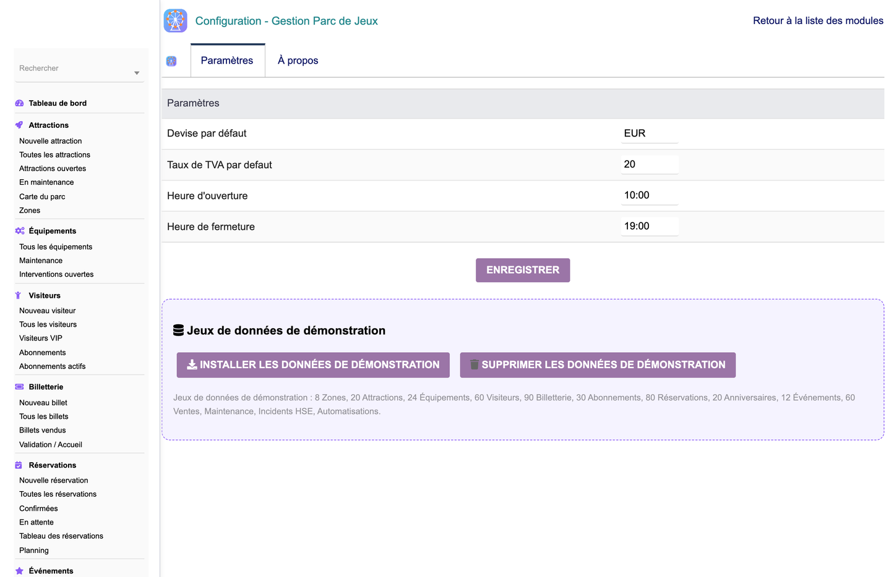The height and width of the screenshot is (577, 894).
Task: Open Billetterie menu section
Action: pos(46,387)
